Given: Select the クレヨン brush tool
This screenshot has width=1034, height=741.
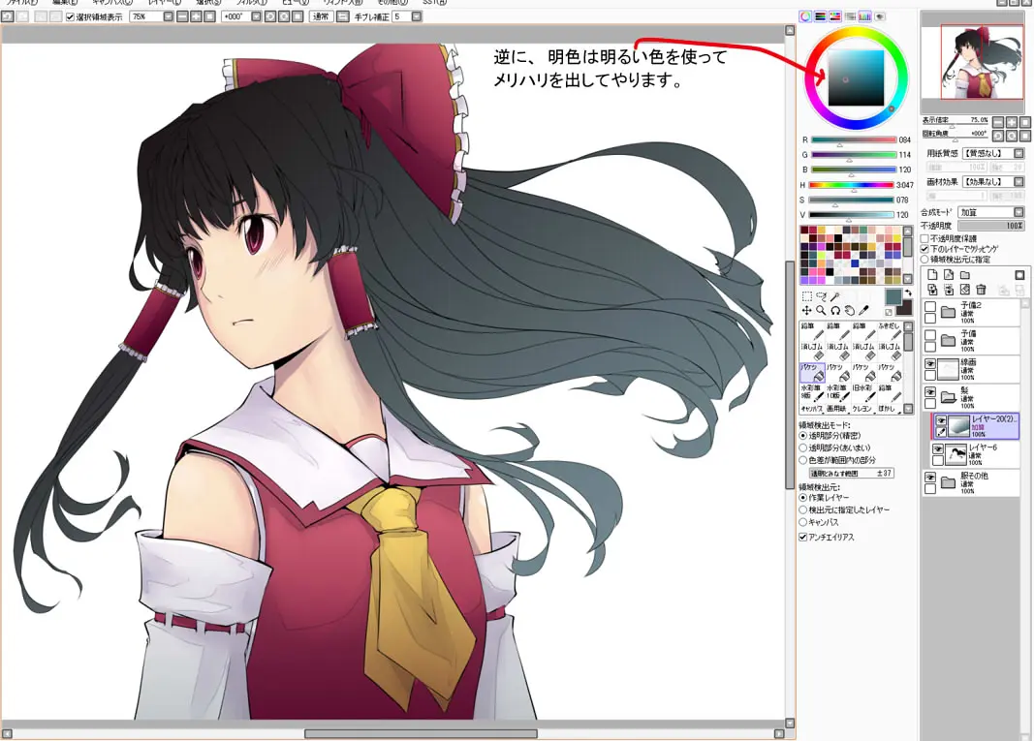Looking at the screenshot, I should [862, 409].
